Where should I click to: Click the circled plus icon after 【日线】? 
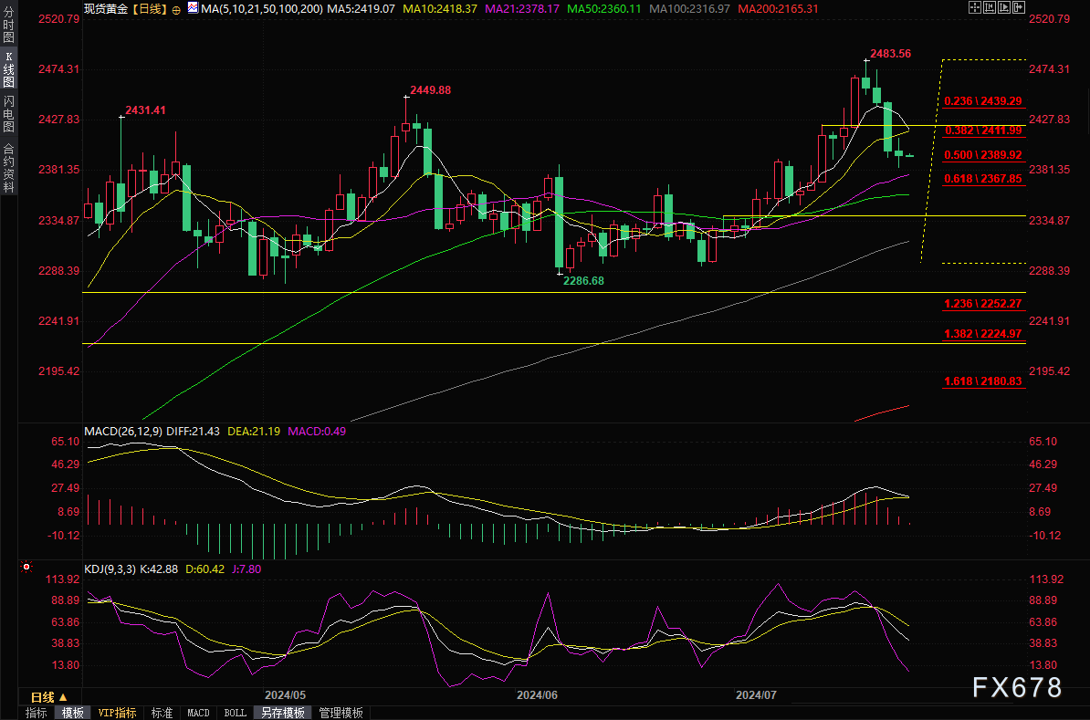pos(176,7)
